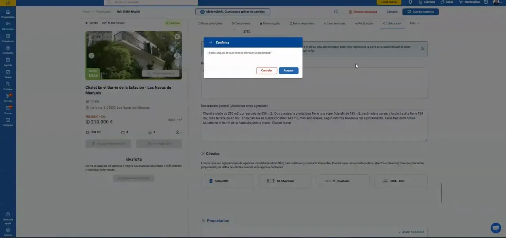Open the chat support bubble
The image size is (506, 238).
tap(496, 228)
